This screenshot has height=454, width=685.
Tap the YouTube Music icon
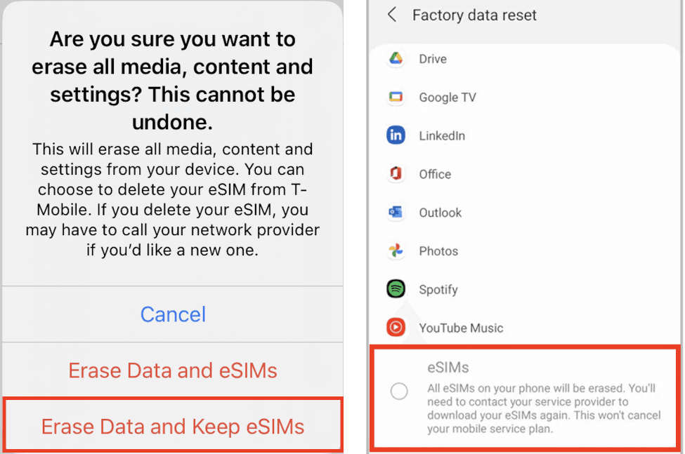(x=396, y=327)
